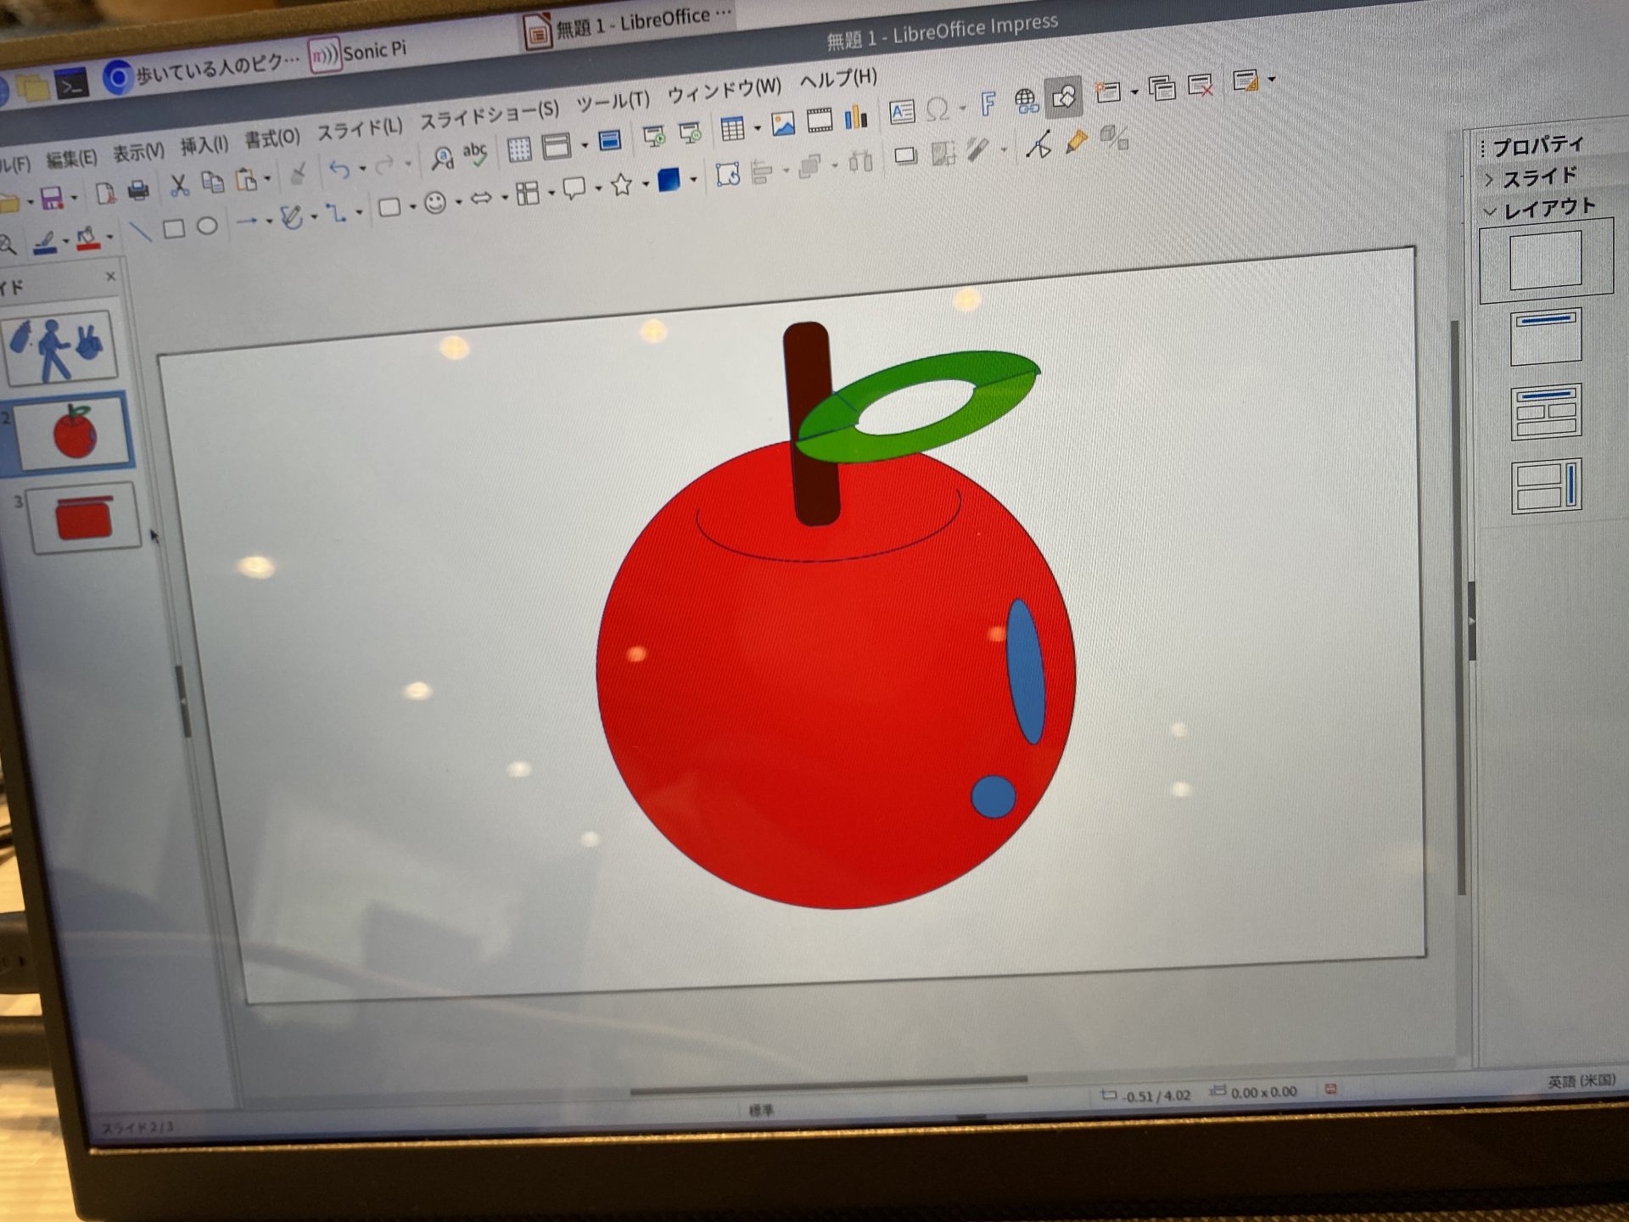The image size is (1629, 1222).
Task: Open the Save dropdown arrow
Action: pyautogui.click(x=74, y=198)
